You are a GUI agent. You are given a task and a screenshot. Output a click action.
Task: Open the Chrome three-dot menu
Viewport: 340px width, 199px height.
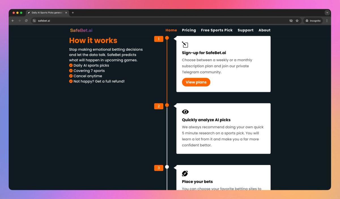click(327, 21)
